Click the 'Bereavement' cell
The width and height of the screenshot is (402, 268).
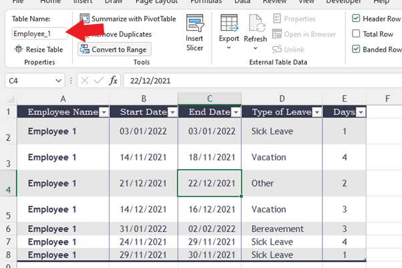(x=282, y=229)
